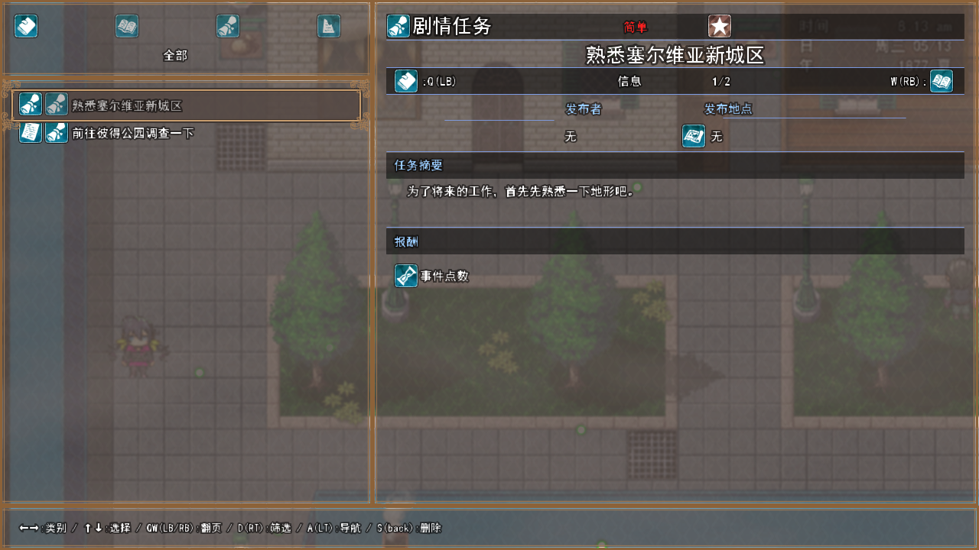This screenshot has height=550, width=979.
Task: Click the document icon beside 前往彼得公园调查一下
Action: 31,132
